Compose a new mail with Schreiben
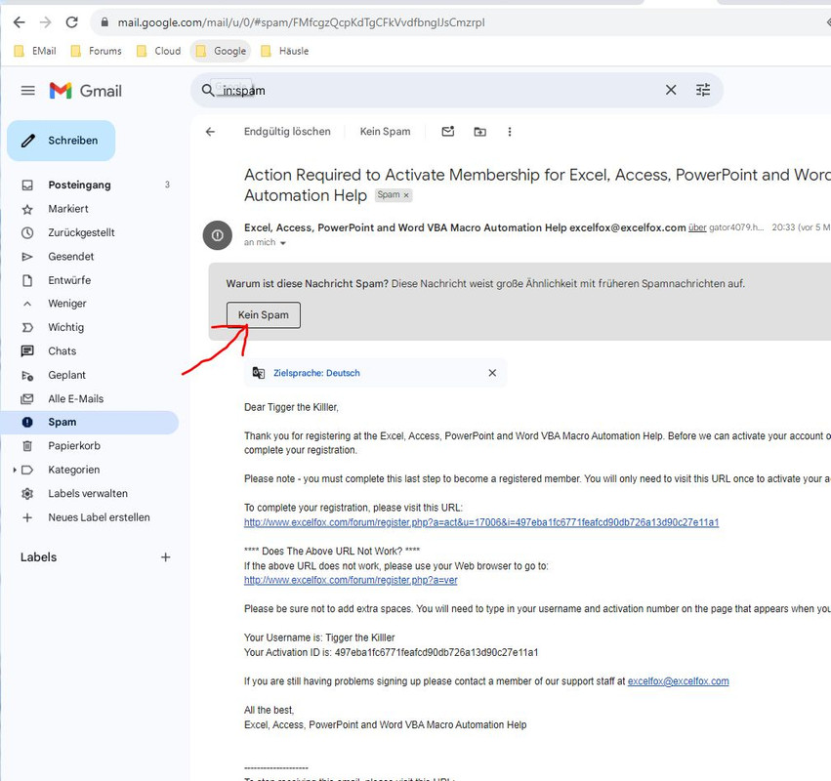The height and width of the screenshot is (781, 831). click(61, 141)
